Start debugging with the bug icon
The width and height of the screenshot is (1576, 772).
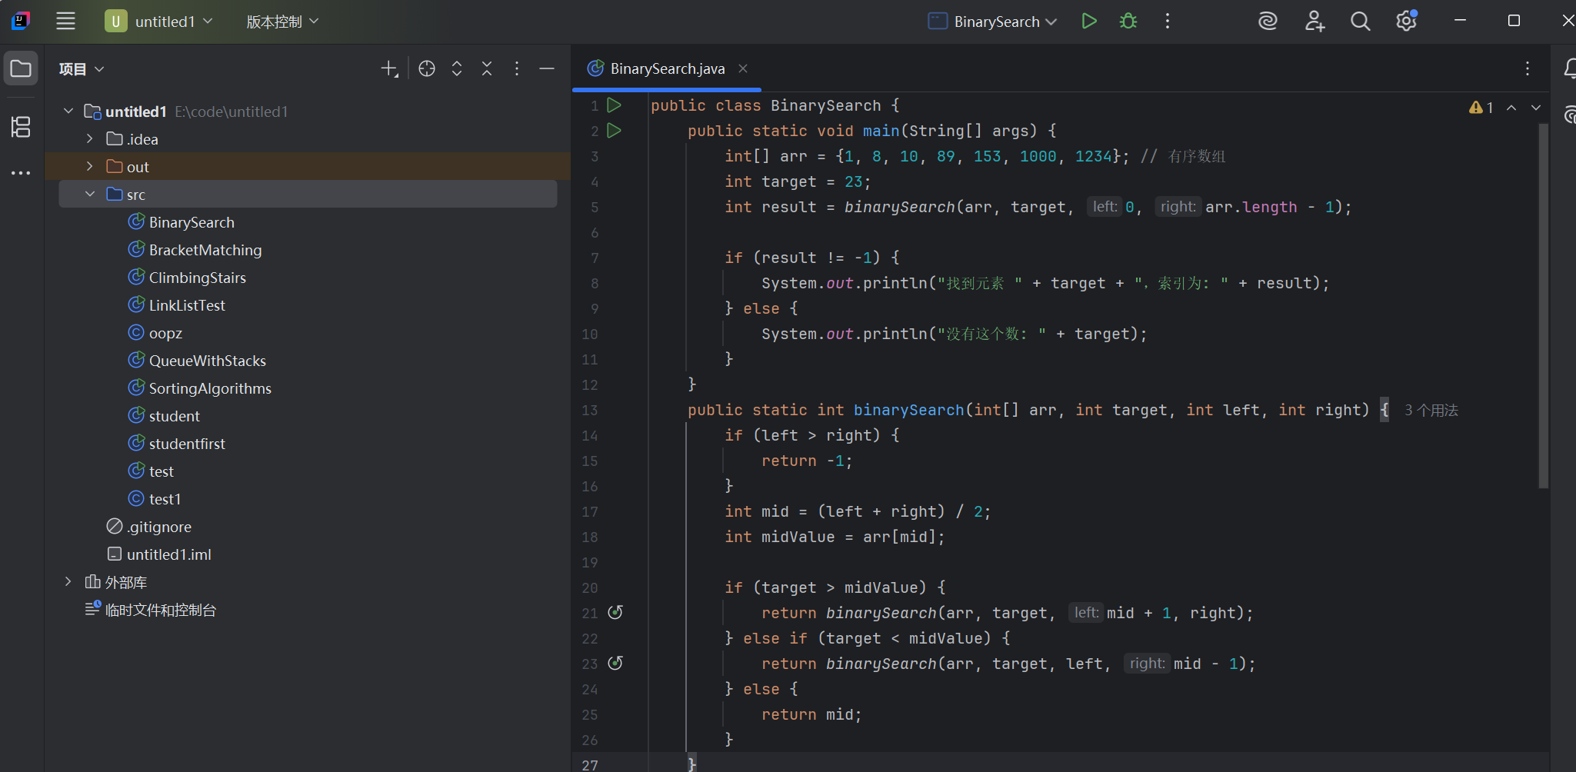pyautogui.click(x=1128, y=22)
